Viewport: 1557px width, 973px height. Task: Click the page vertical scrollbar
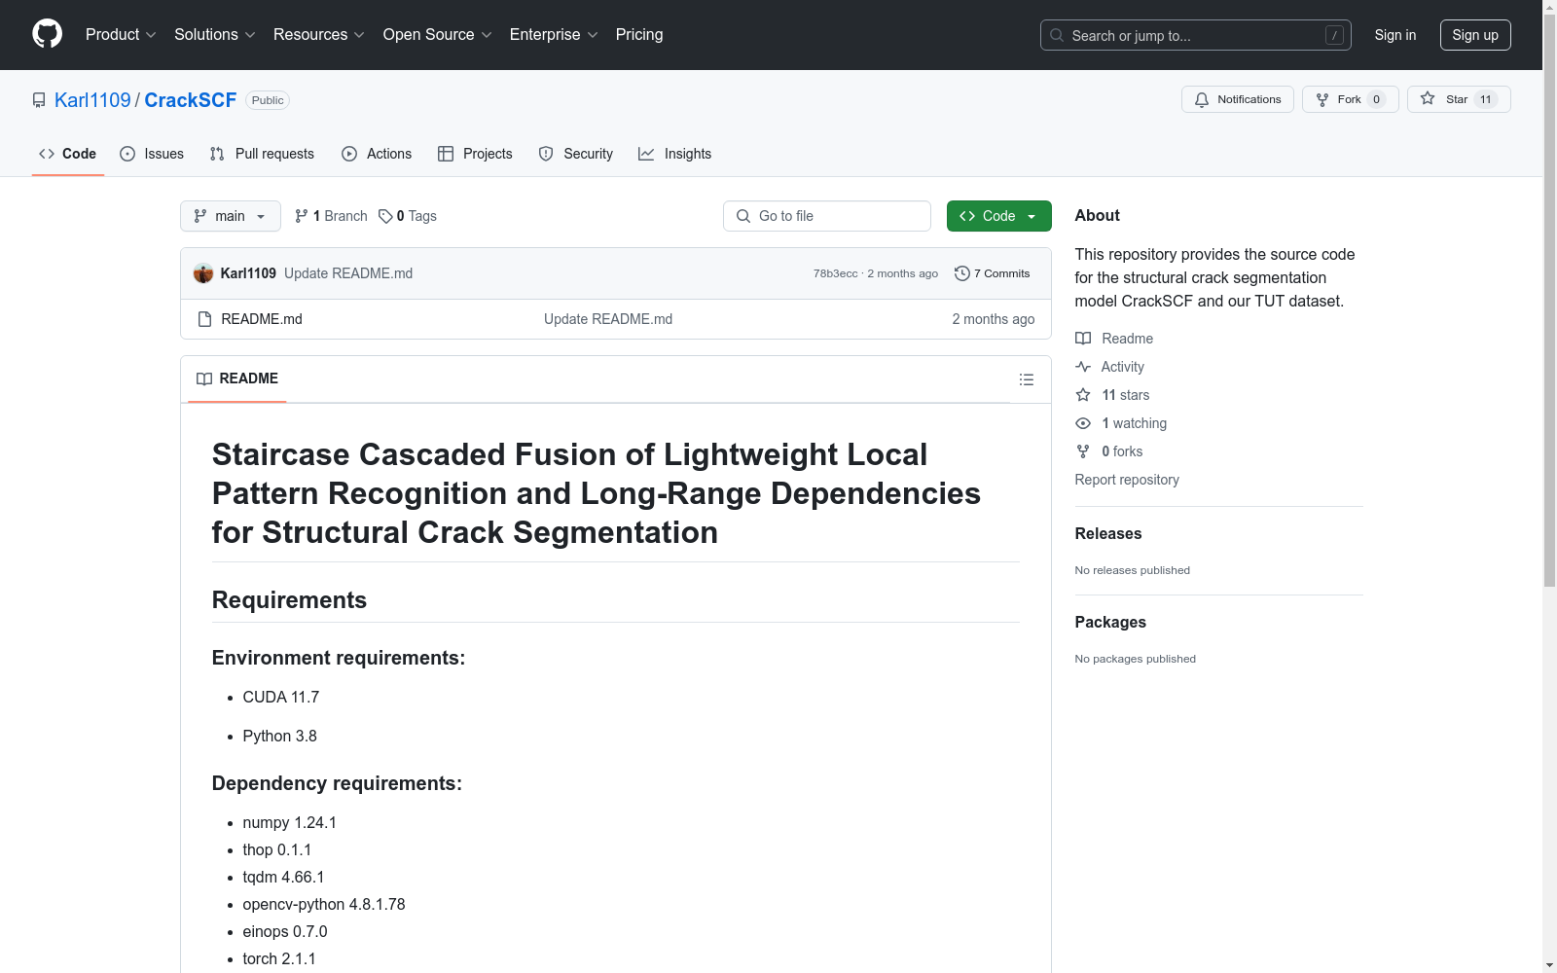click(1550, 302)
